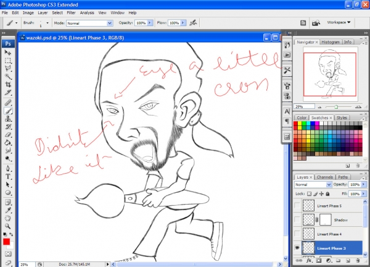This screenshot has width=370, height=267.
Task: Pick the yellow swatch in top row
Action: coord(300,123)
